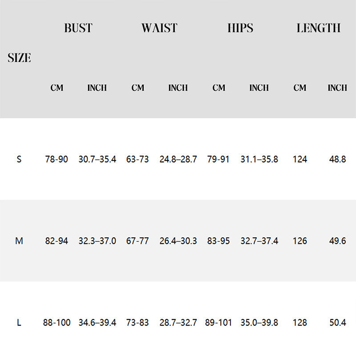Click waist value 67-77 for size M

pyautogui.click(x=138, y=241)
